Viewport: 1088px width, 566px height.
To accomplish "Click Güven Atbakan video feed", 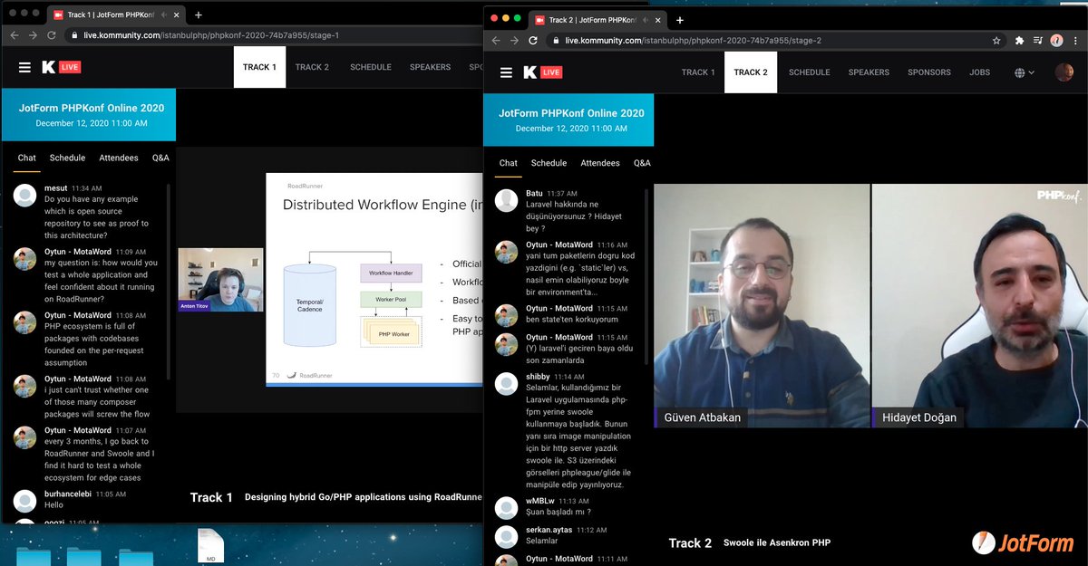I will click(x=762, y=305).
